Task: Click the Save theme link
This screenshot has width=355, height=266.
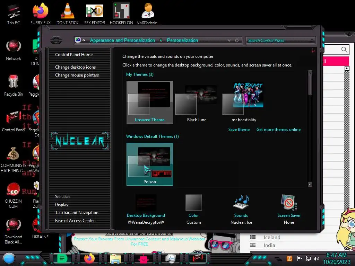Action: pyautogui.click(x=239, y=130)
